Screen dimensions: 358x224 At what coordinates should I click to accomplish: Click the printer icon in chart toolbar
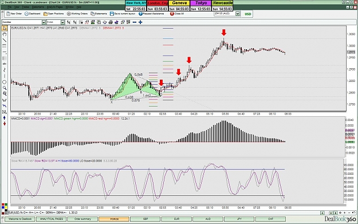pos(111,22)
